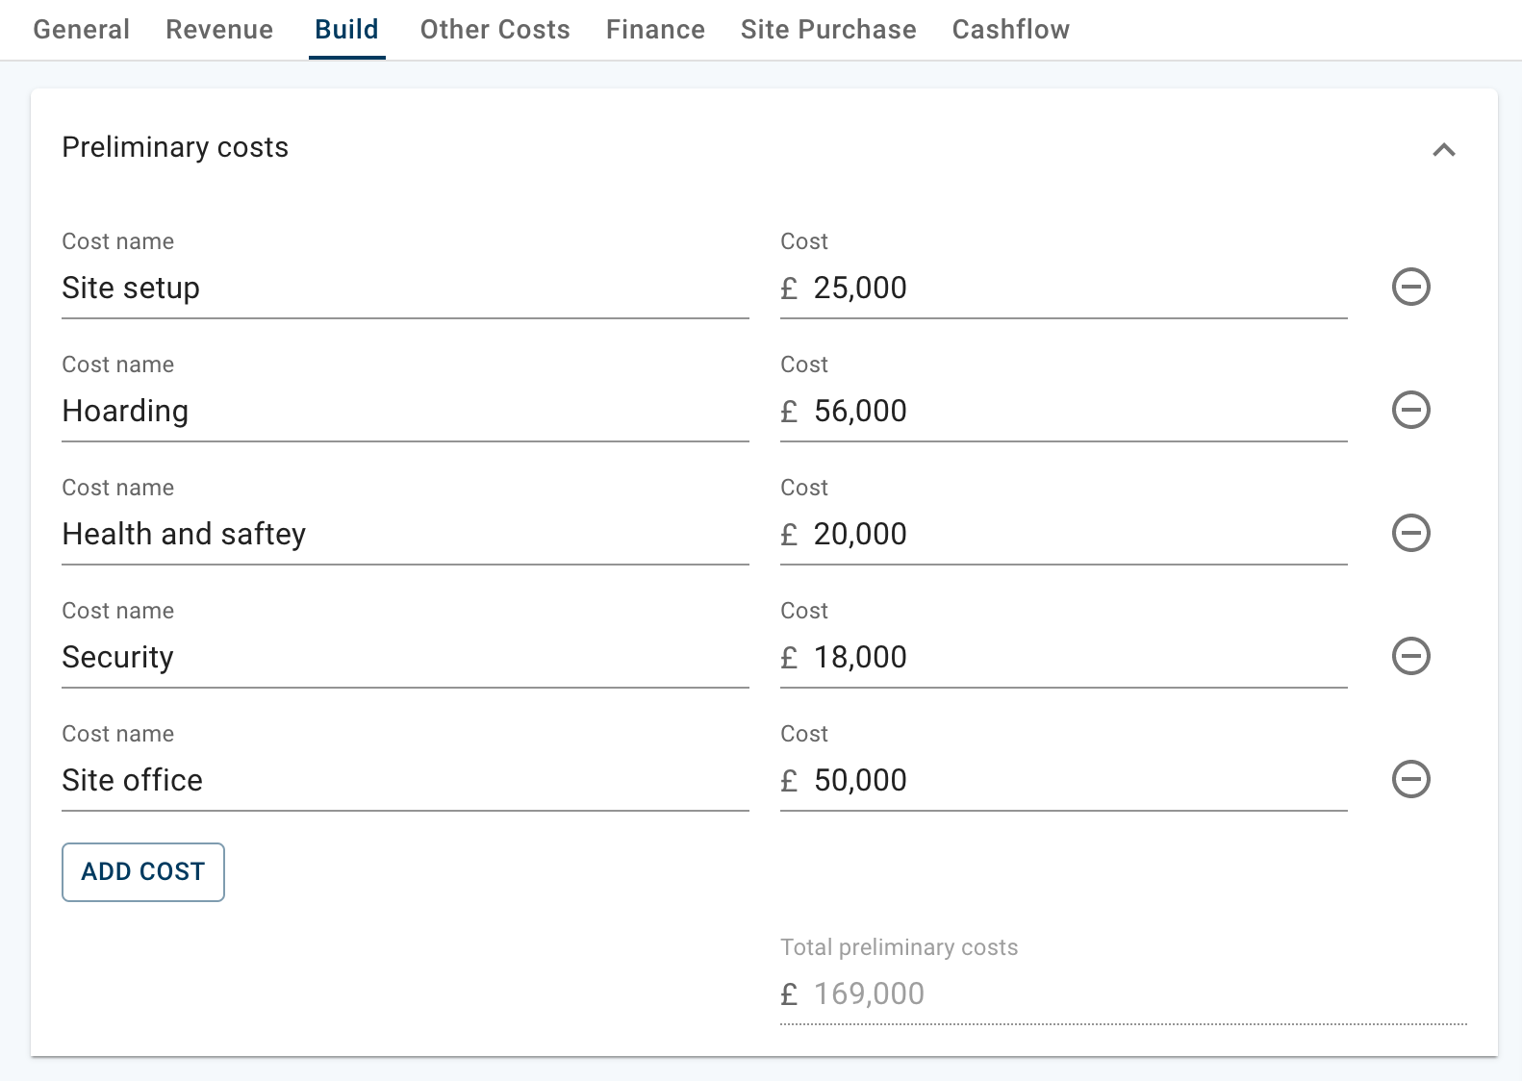Edit the Security cost name field

pos(405,657)
